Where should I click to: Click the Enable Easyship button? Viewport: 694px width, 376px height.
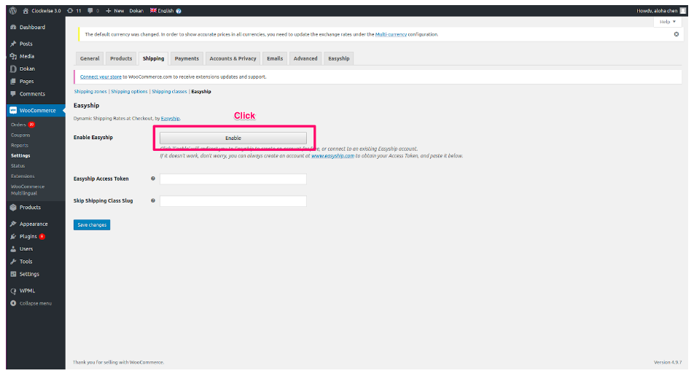(233, 138)
